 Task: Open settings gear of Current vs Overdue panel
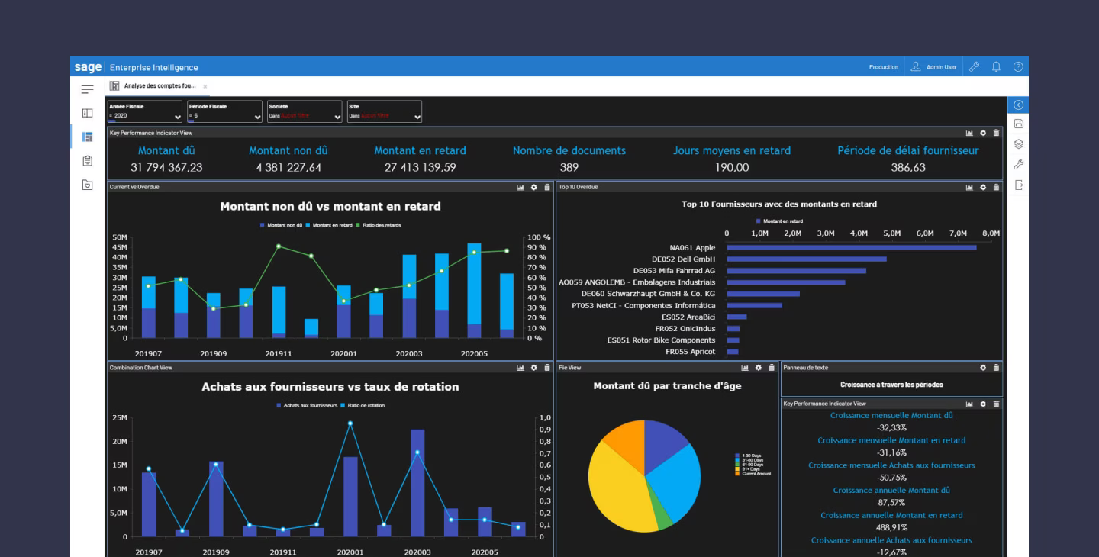pos(534,187)
